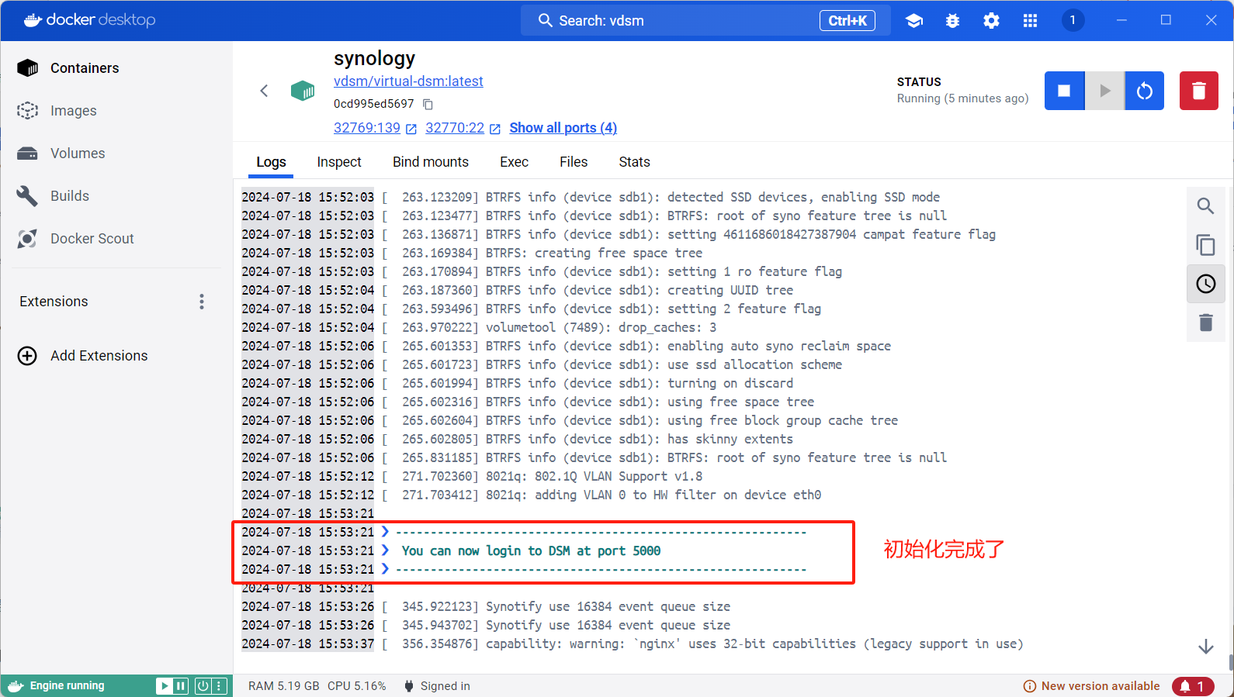Jump to bottom of logs
The width and height of the screenshot is (1234, 697).
click(x=1205, y=647)
